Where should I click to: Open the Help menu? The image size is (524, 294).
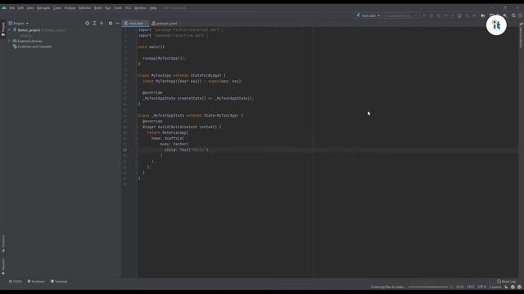pos(153,7)
